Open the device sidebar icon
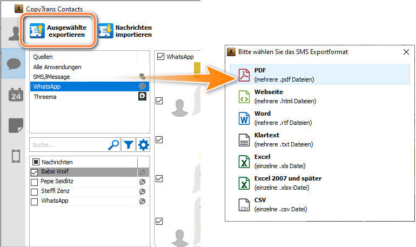Screen dimensions: 416x247 16,156
